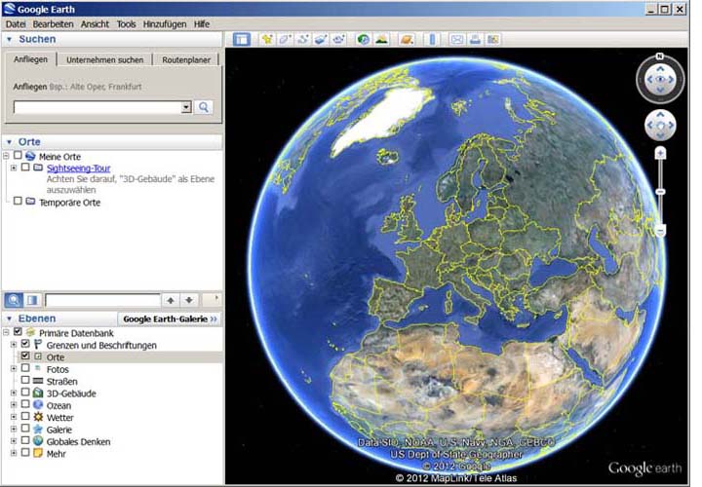The width and height of the screenshot is (702, 487).
Task: Toggle the sunlight across landscape icon
Action: (381, 39)
